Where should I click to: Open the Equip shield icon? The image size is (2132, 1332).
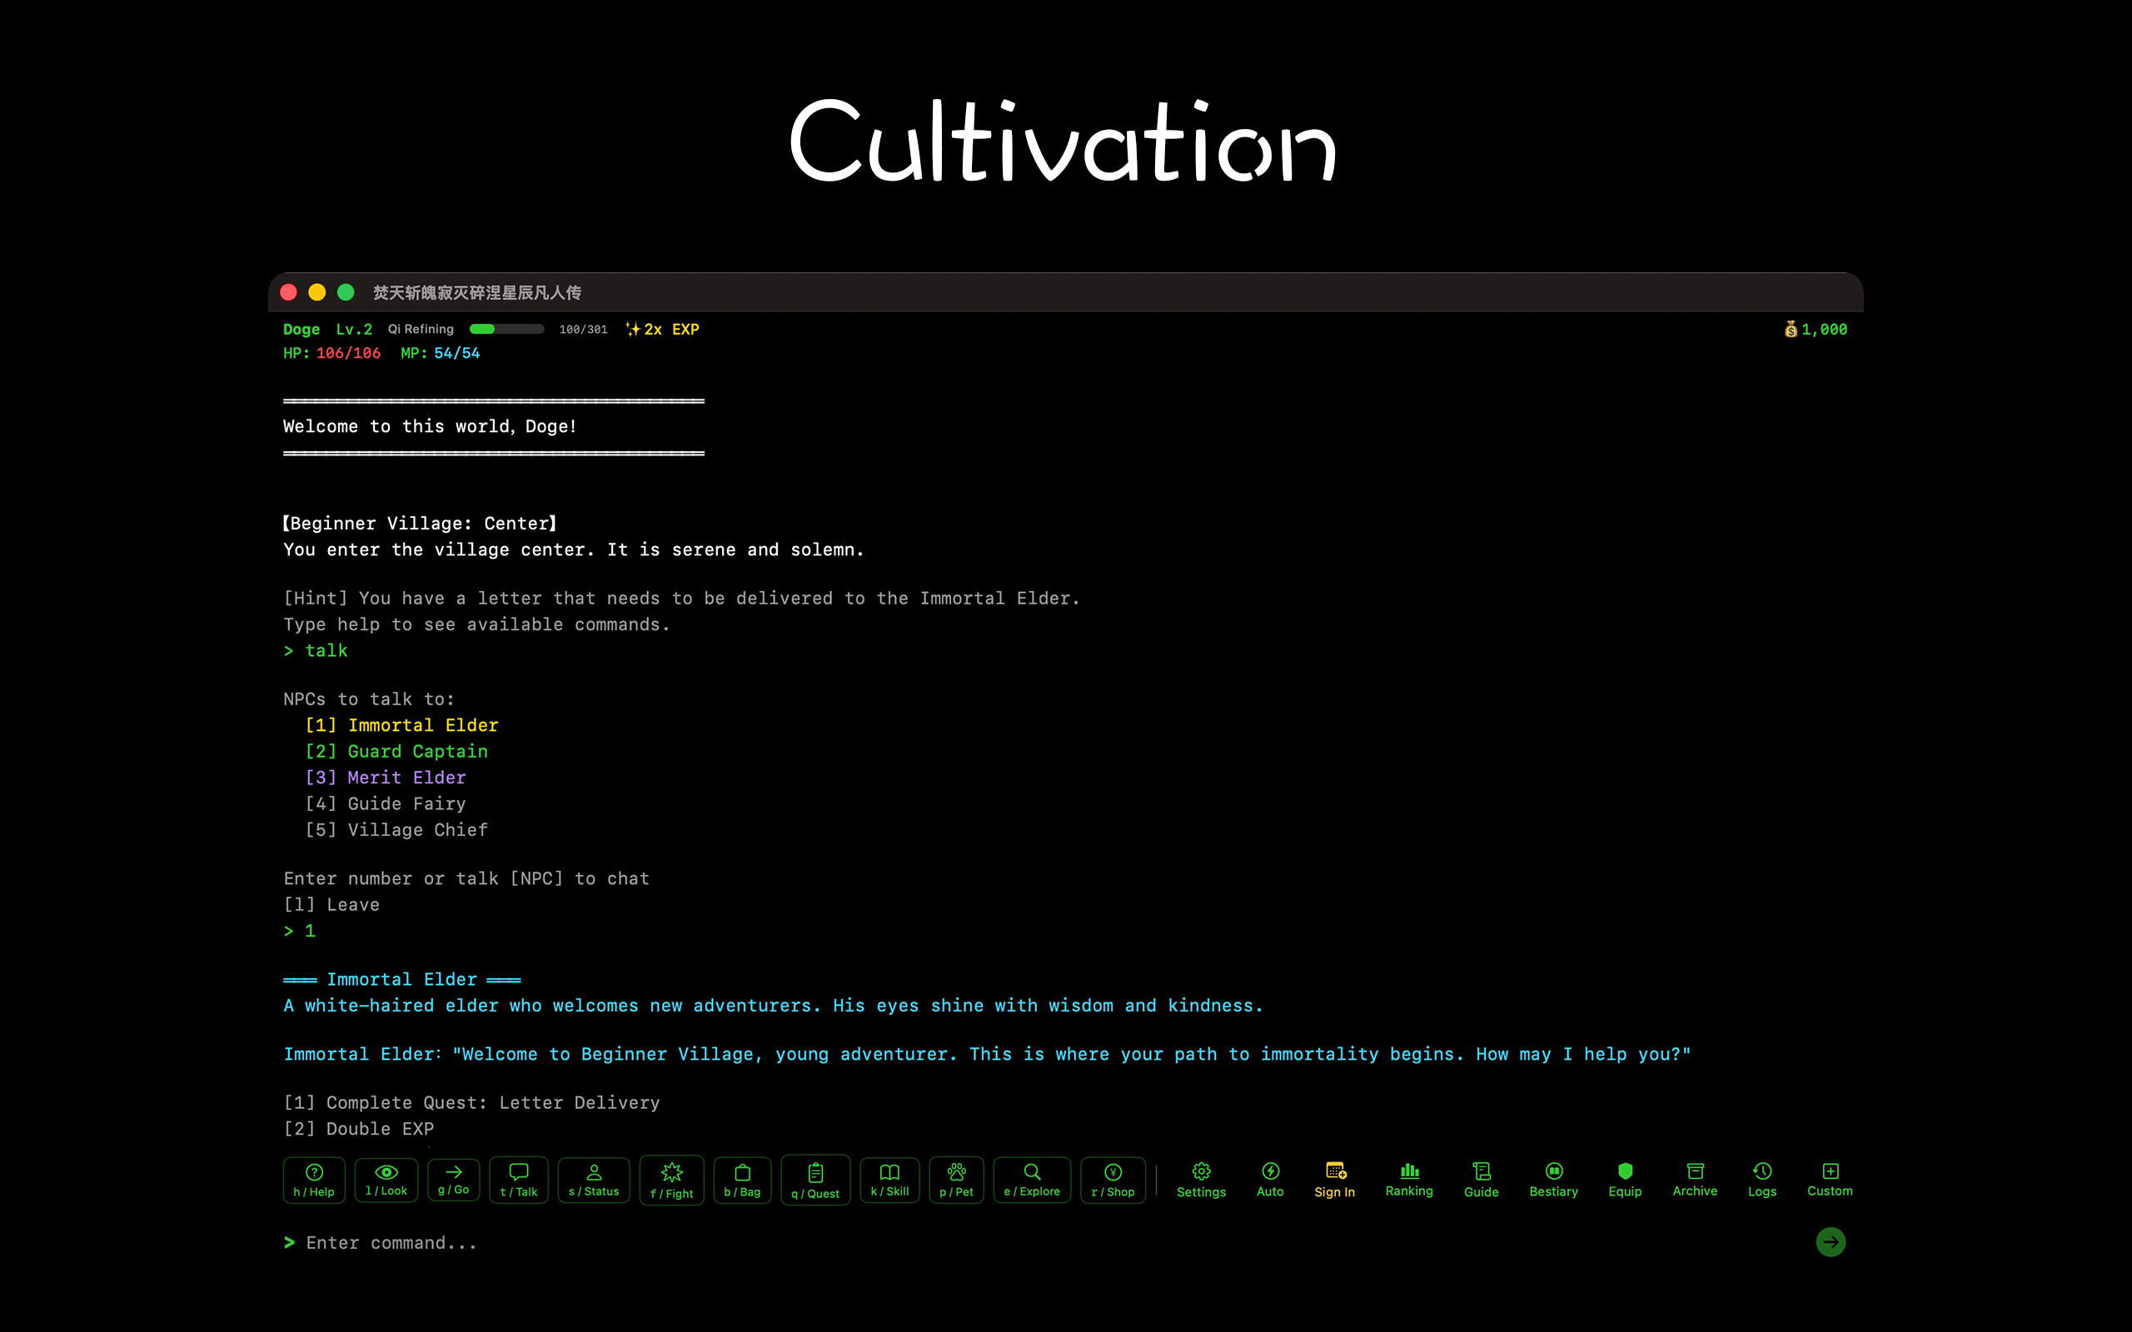[x=1626, y=1170]
